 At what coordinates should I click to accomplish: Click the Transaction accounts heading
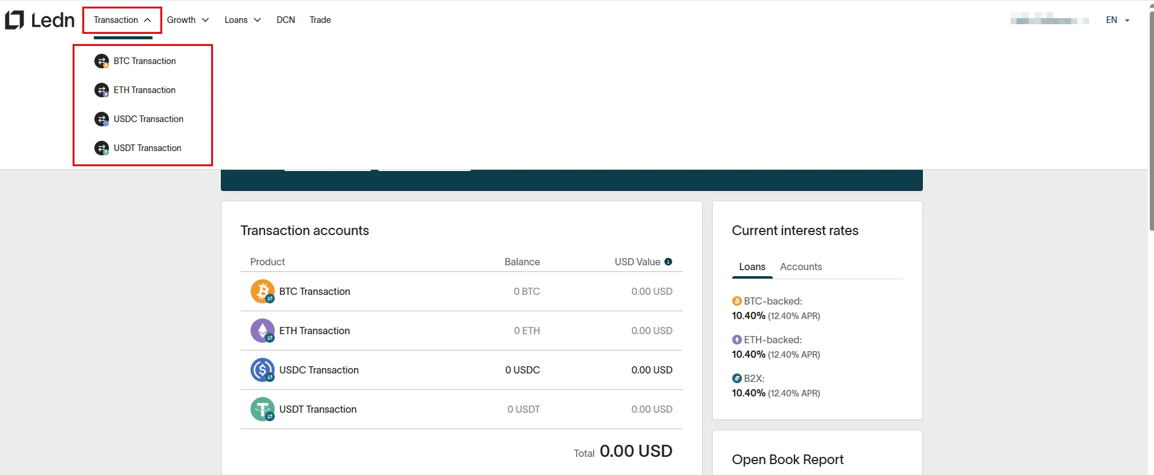(x=305, y=230)
